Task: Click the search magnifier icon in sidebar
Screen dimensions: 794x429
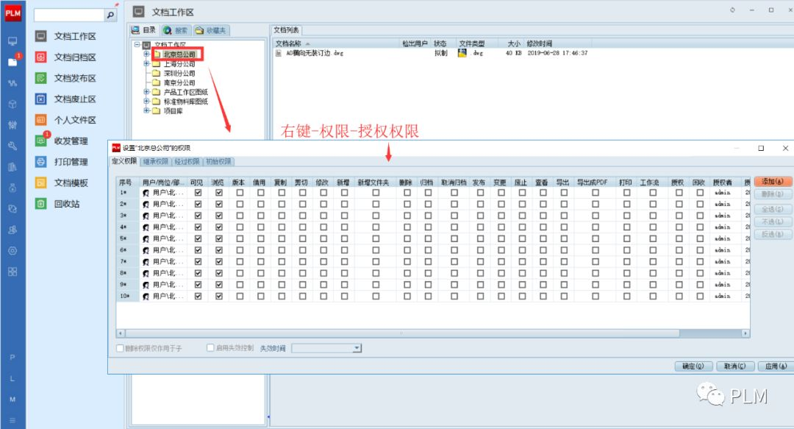Action: 110,15
